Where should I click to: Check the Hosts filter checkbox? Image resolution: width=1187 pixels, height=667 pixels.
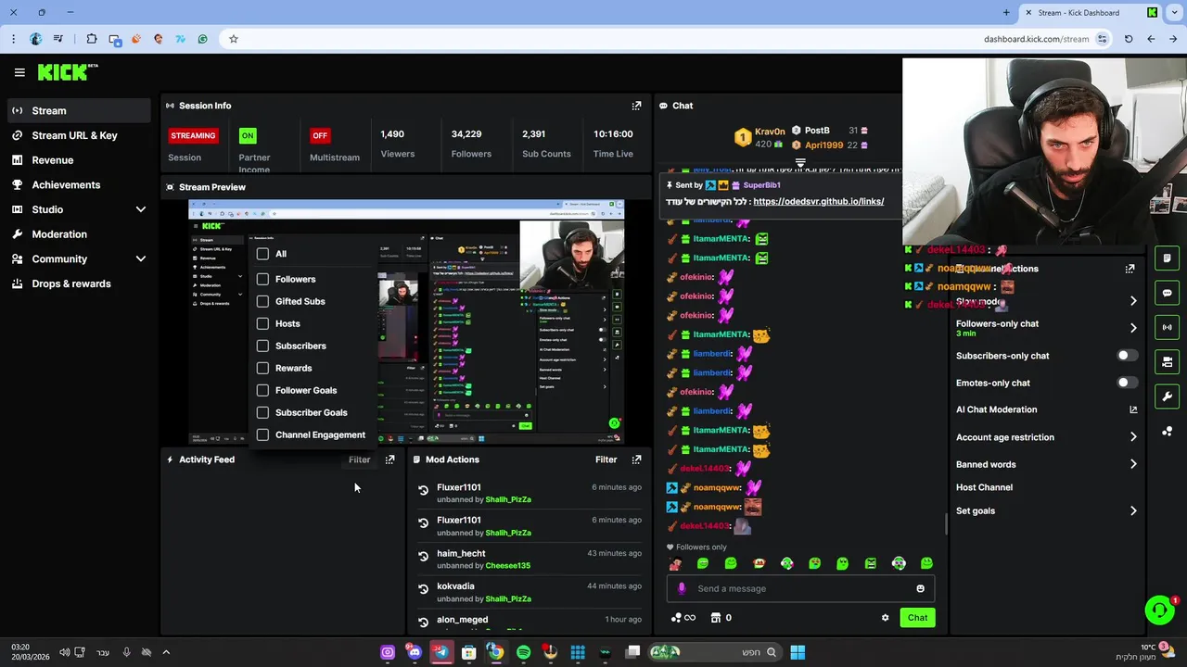pyautogui.click(x=262, y=323)
